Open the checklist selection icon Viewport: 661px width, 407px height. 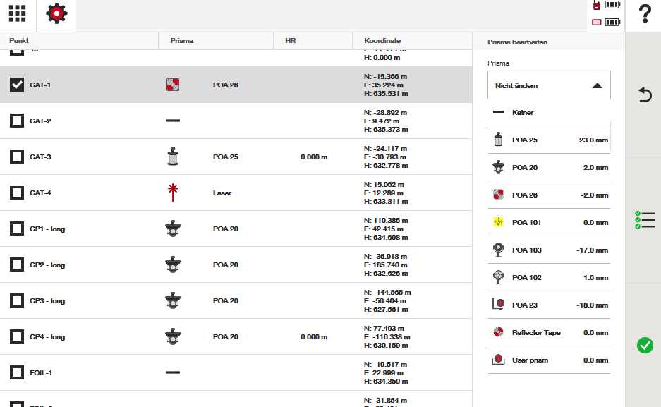point(645,221)
